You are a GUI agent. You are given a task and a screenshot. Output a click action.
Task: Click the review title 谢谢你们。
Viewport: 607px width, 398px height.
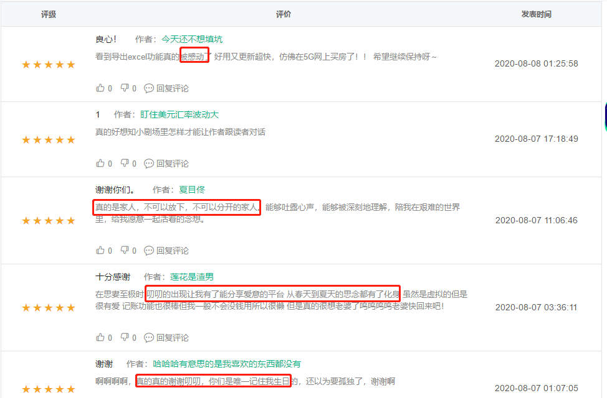coord(115,190)
